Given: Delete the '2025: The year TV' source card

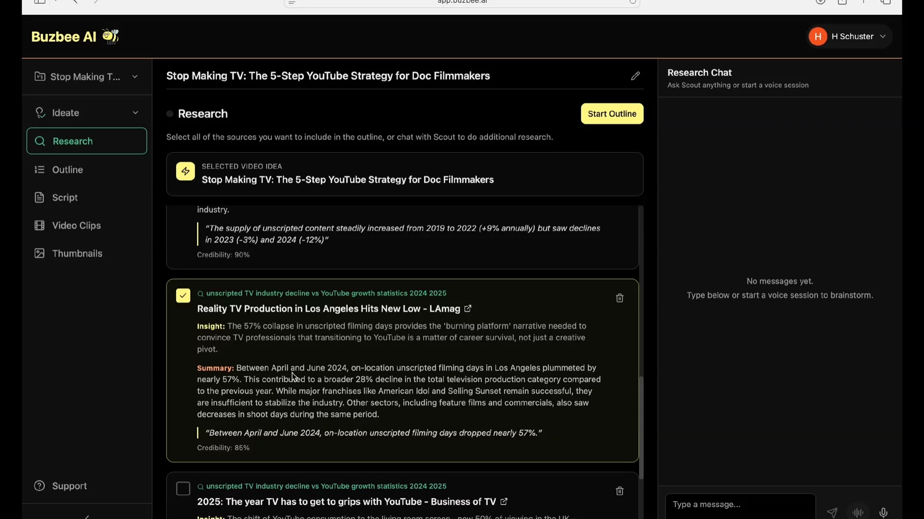Looking at the screenshot, I should pyautogui.click(x=620, y=491).
